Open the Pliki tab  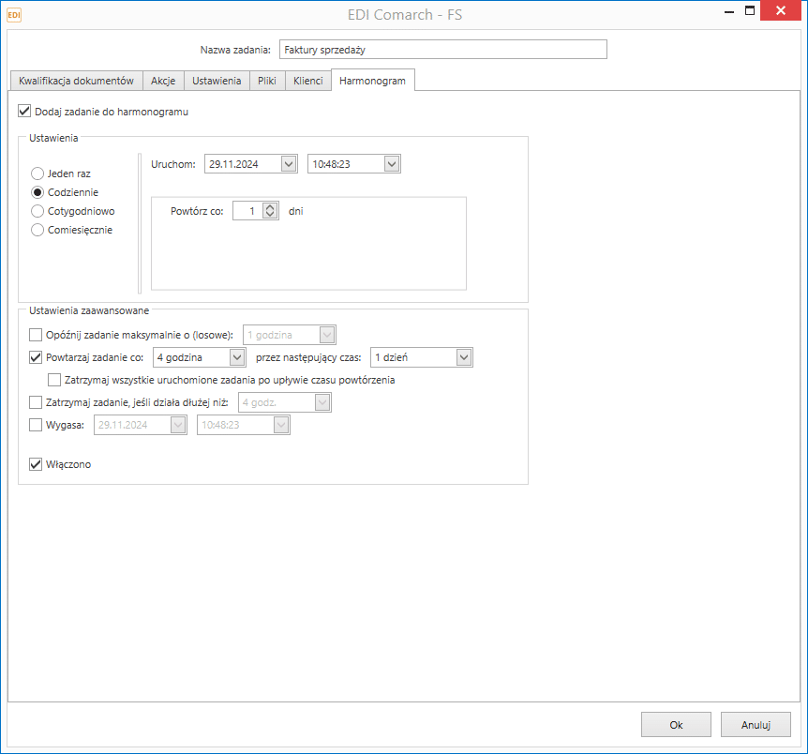click(x=267, y=81)
